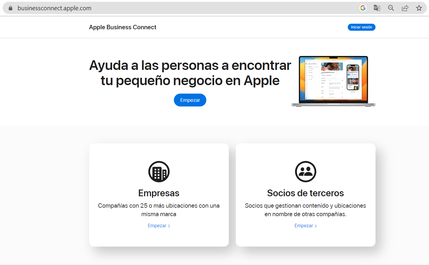Screen dimensions: 429x265
Task: Click the 'Compañías con 25 o más' description
Action: [x=159, y=210]
